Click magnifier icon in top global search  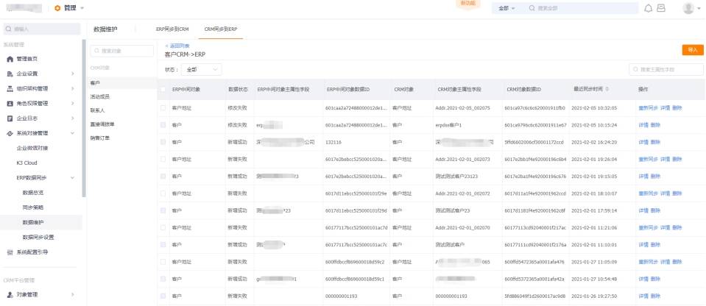pyautogui.click(x=532, y=8)
